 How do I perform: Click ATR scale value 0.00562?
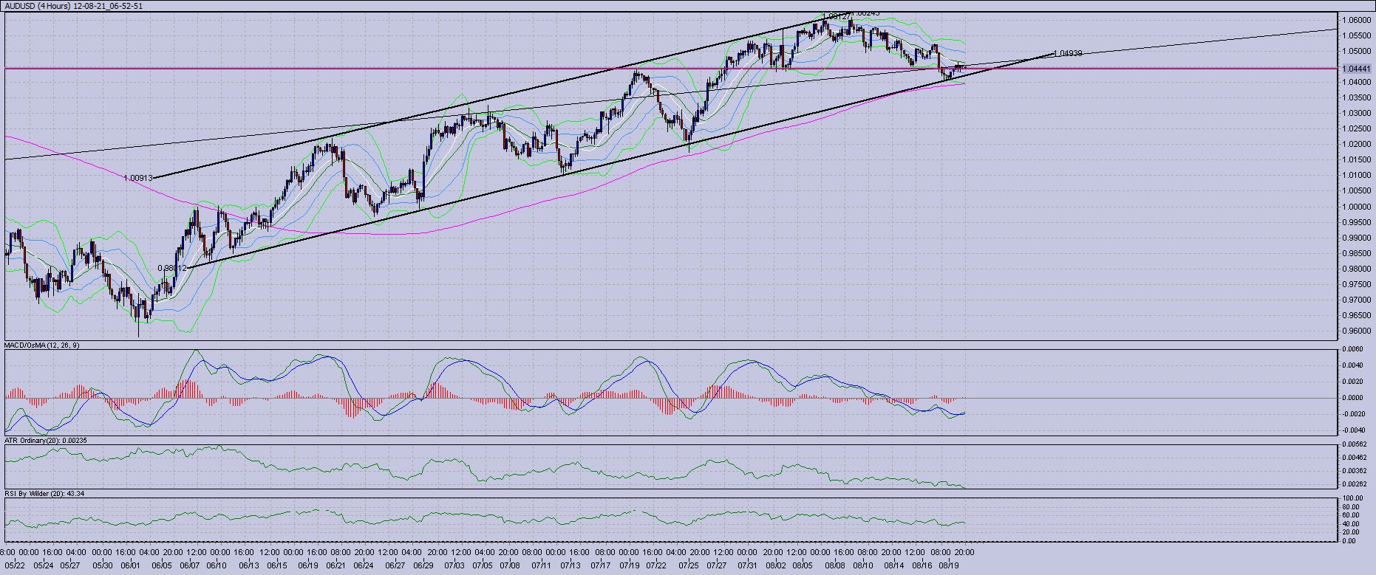pyautogui.click(x=1355, y=444)
